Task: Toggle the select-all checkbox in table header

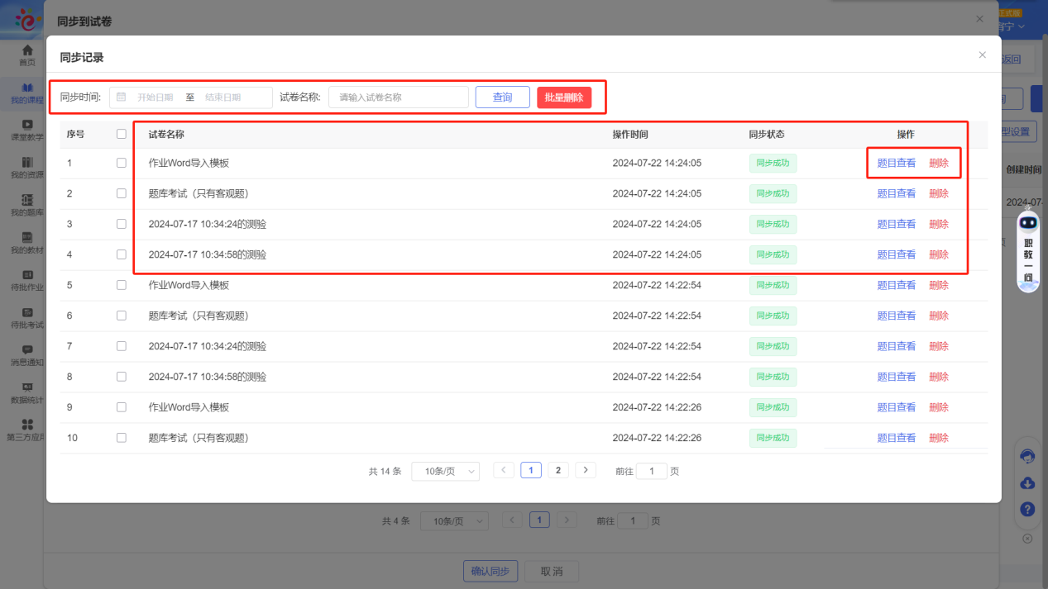Action: [122, 134]
